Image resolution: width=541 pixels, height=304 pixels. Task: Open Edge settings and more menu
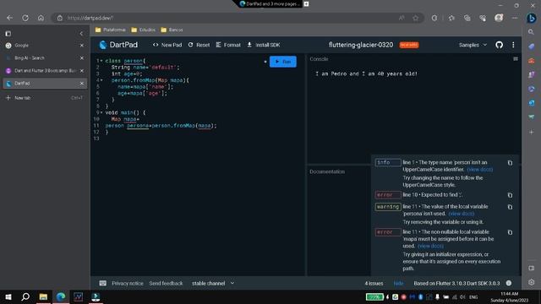click(x=515, y=18)
